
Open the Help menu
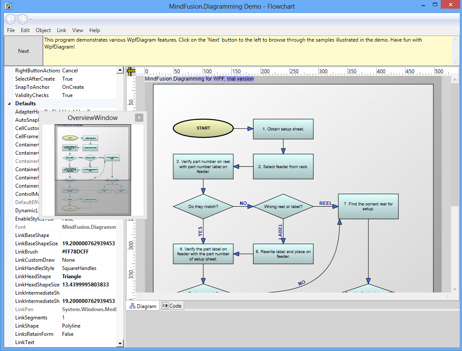pyautogui.click(x=94, y=30)
